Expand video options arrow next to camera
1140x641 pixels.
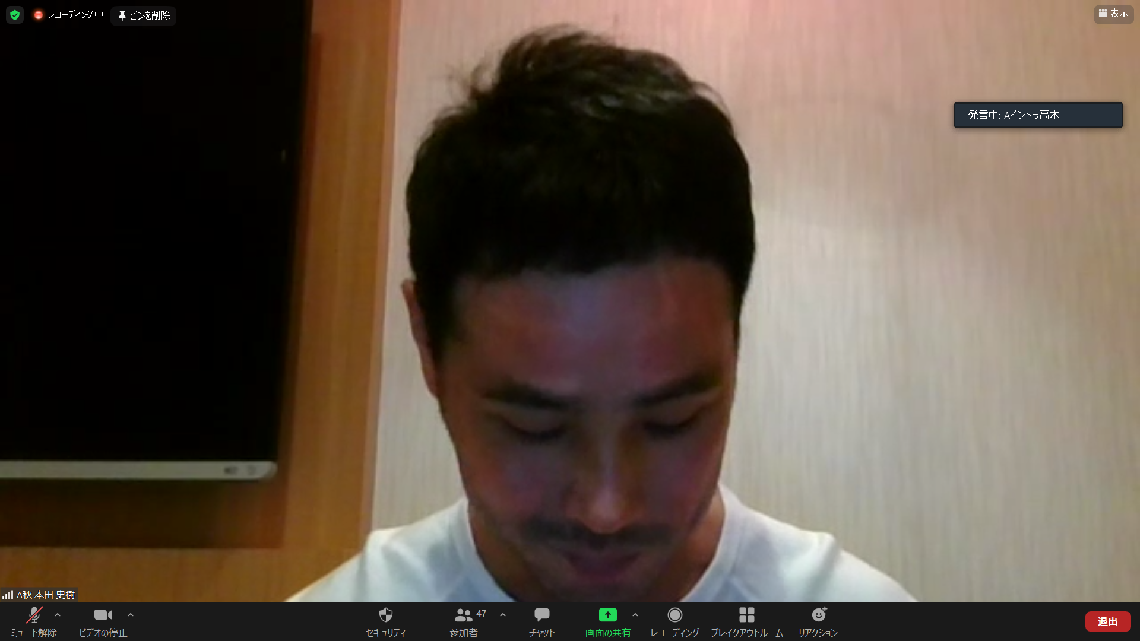(131, 615)
